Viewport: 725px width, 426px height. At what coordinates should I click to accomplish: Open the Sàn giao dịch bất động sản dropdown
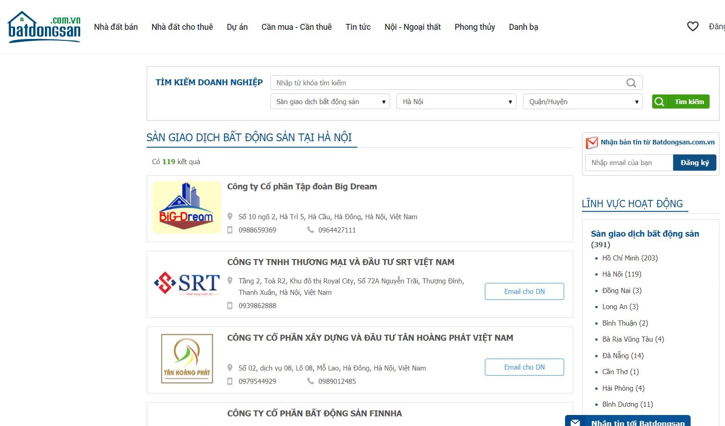[330, 101]
